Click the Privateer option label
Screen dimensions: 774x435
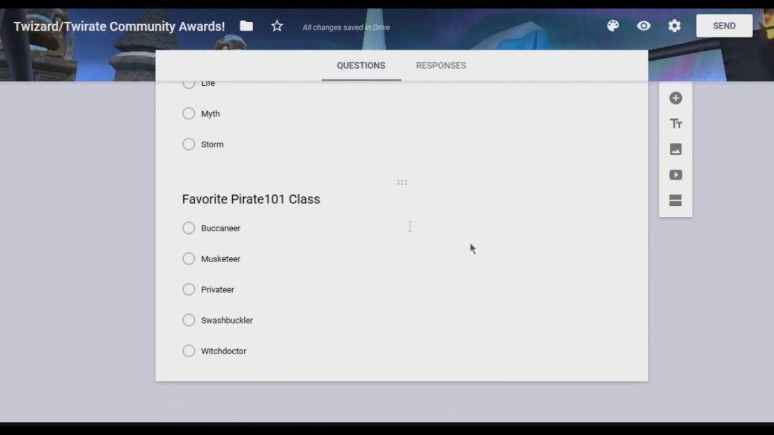(x=218, y=290)
